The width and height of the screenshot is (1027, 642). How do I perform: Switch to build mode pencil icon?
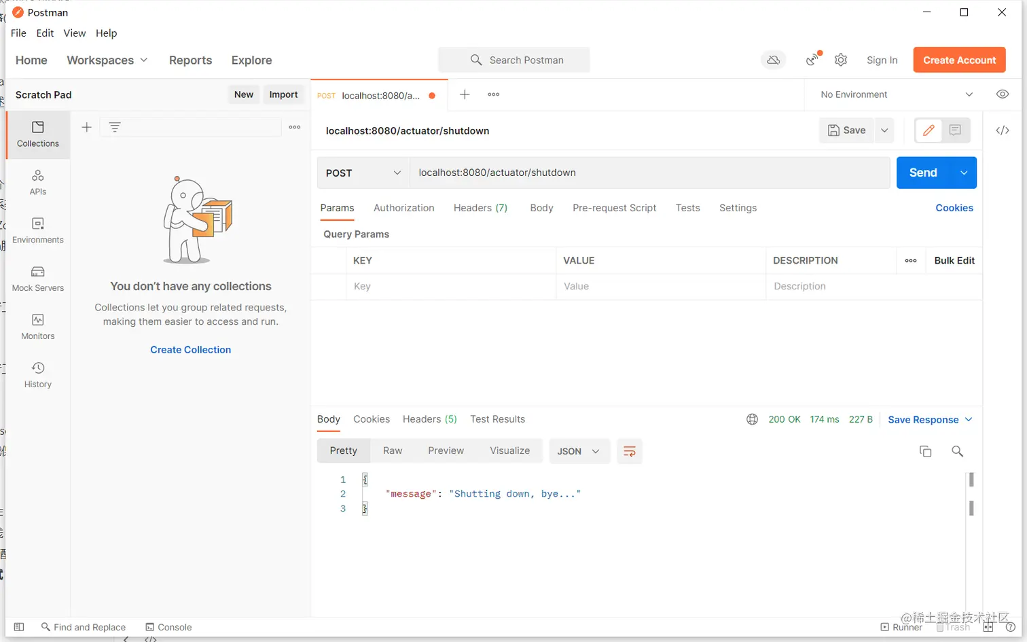929,130
